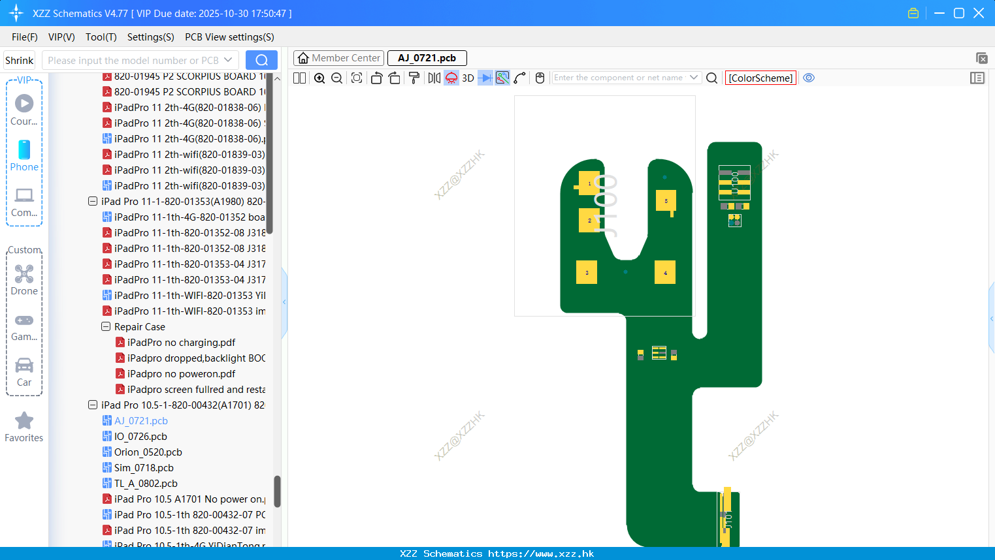The width and height of the screenshot is (995, 560).
Task: Select the paint roller highlight tool
Action: [x=414, y=78]
